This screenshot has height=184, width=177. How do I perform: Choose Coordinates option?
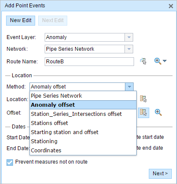(83, 151)
